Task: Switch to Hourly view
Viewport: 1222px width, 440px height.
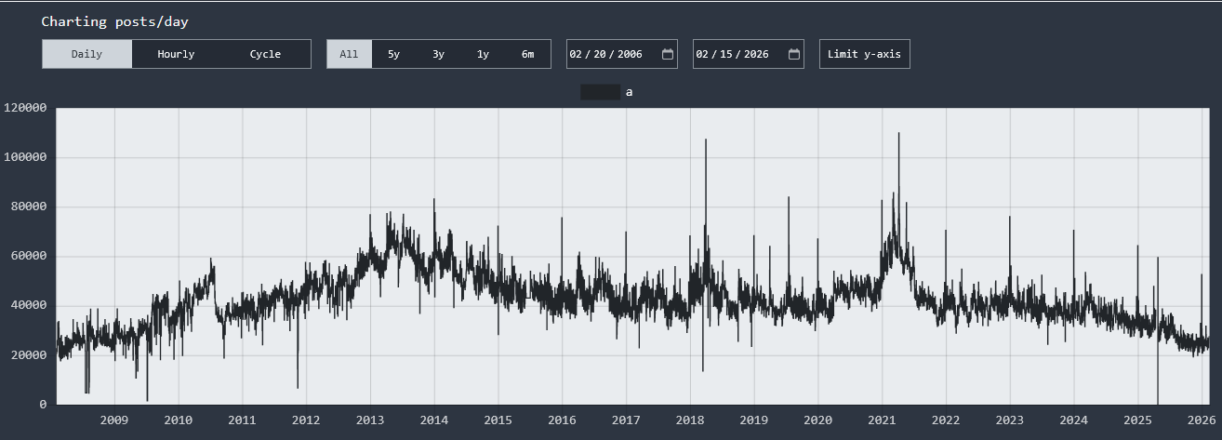Action: coord(176,54)
